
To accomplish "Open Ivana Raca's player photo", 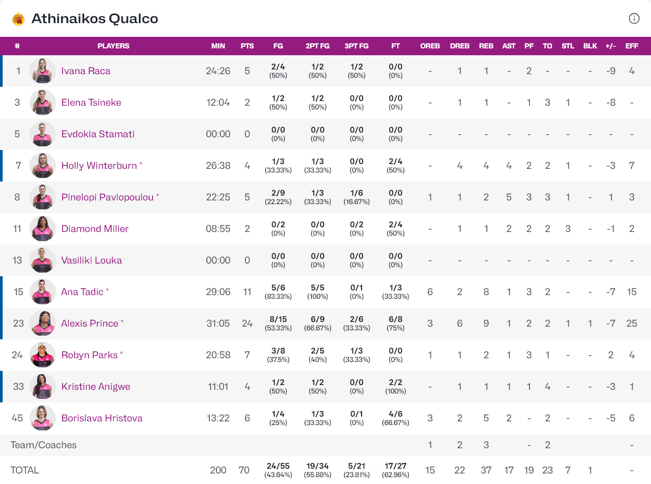I will (x=43, y=71).
